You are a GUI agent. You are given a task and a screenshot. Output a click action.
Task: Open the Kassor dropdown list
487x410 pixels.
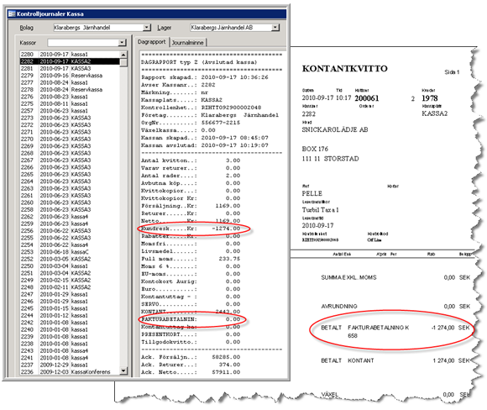point(123,43)
